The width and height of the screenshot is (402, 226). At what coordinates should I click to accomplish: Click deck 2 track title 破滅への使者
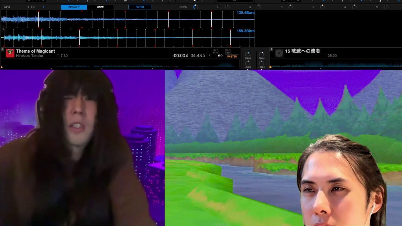(302, 51)
